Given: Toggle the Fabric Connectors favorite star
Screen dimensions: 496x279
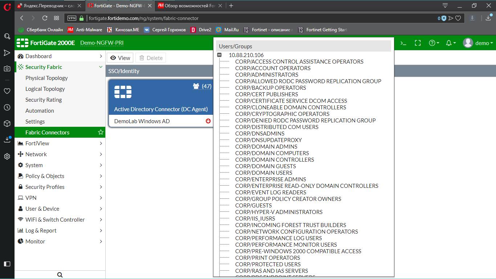Looking at the screenshot, I should (101, 132).
